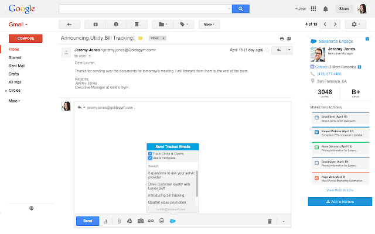Click the COMPOSE button

[x=26, y=39]
